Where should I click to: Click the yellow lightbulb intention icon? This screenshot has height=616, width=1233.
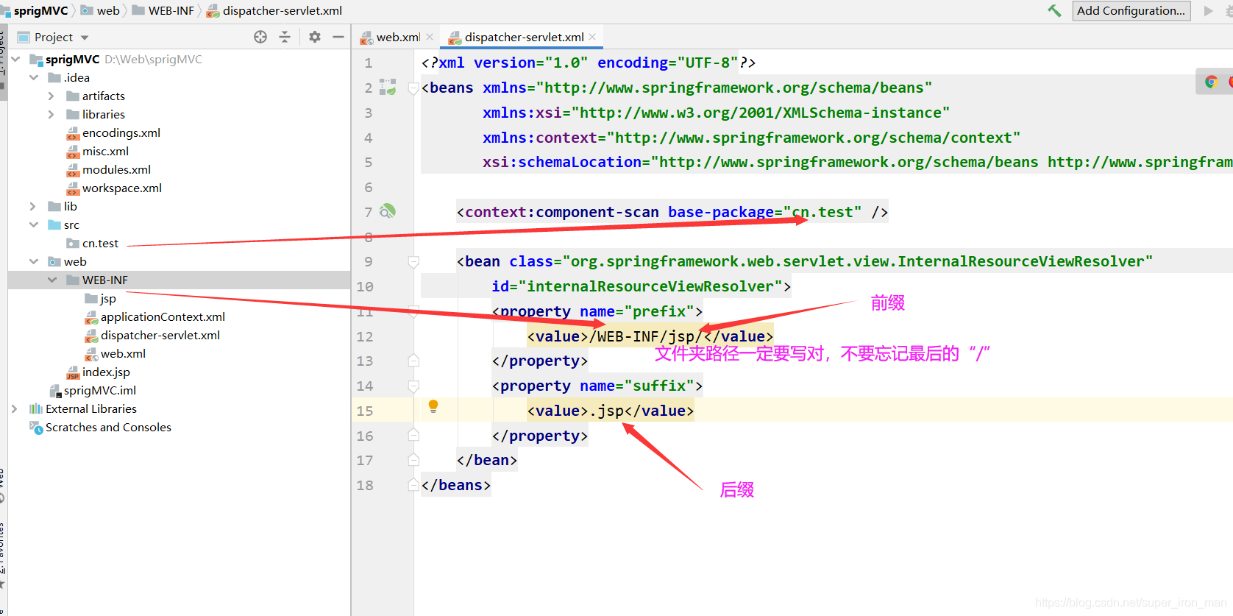[x=433, y=406]
